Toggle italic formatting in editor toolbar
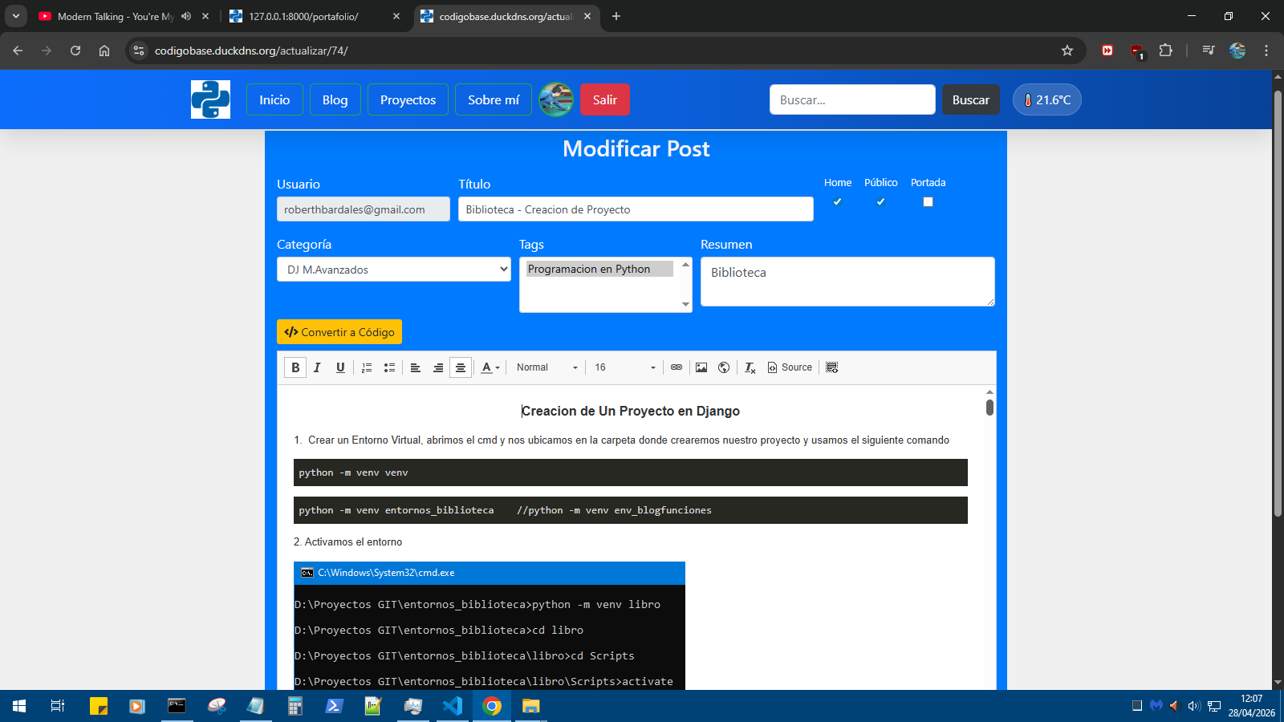This screenshot has height=722, width=1284. 317,367
